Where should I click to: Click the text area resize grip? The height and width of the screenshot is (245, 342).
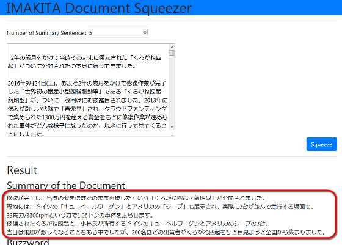[172, 134]
